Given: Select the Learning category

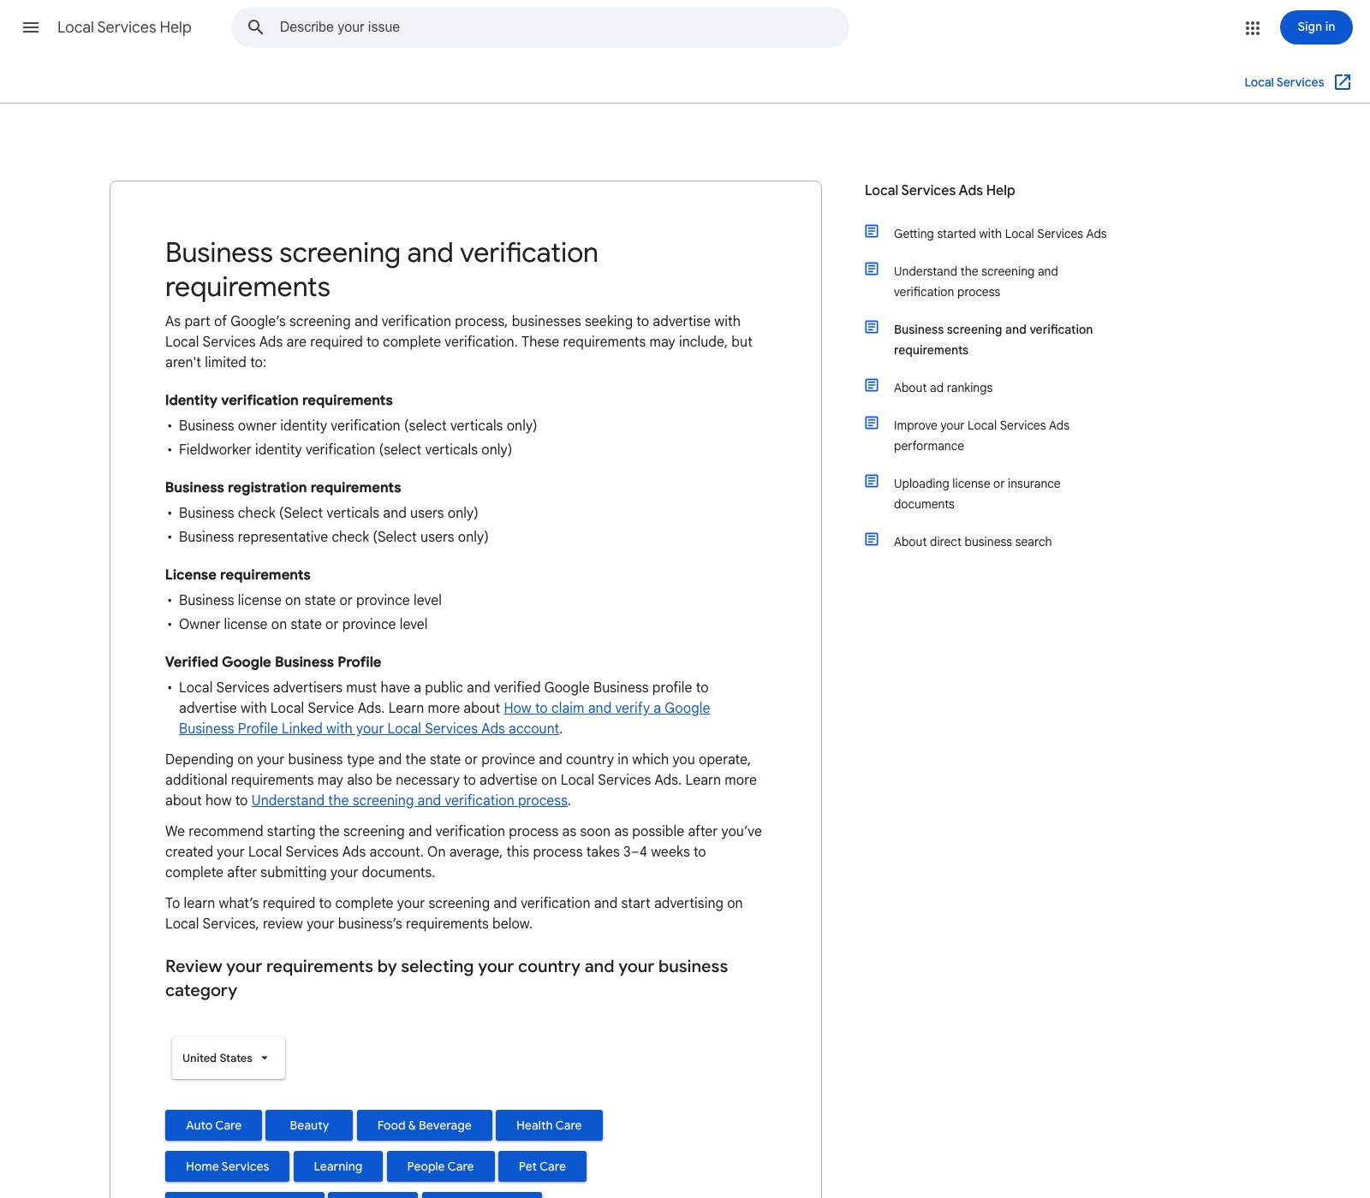Looking at the screenshot, I should pos(337,1166).
